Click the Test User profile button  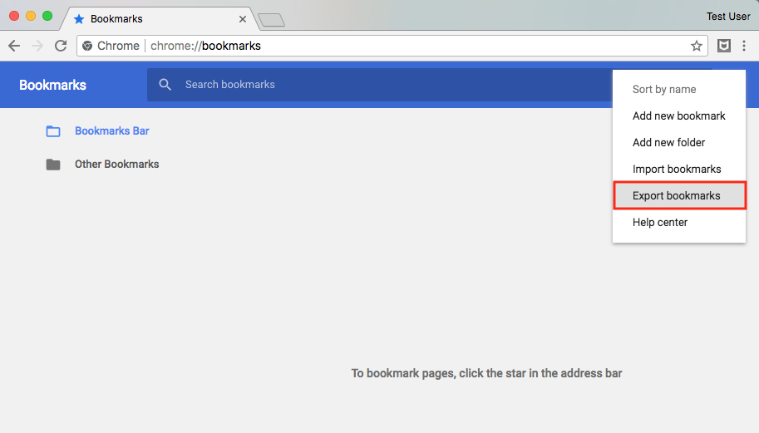coord(728,17)
